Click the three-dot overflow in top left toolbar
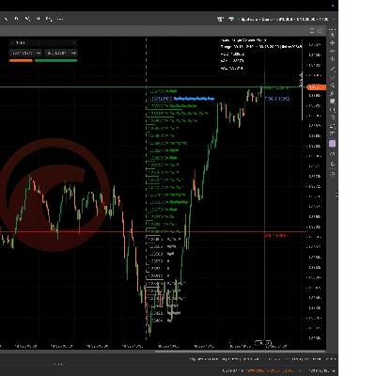376x376 pixels. click(60, 19)
